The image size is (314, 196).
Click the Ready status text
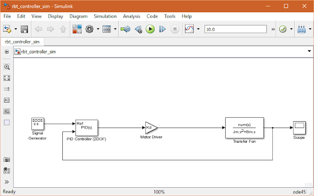click(9, 192)
